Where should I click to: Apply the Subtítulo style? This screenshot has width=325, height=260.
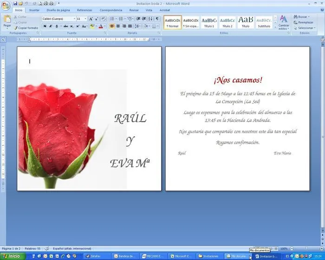pos(264,22)
